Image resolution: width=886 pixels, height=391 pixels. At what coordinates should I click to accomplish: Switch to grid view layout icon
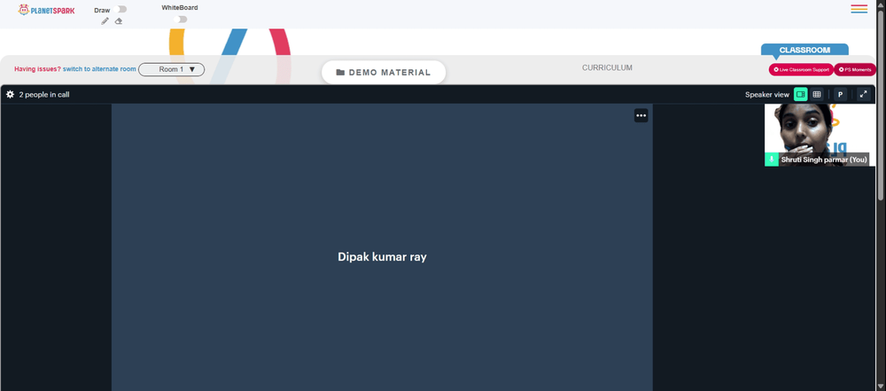[x=817, y=95]
